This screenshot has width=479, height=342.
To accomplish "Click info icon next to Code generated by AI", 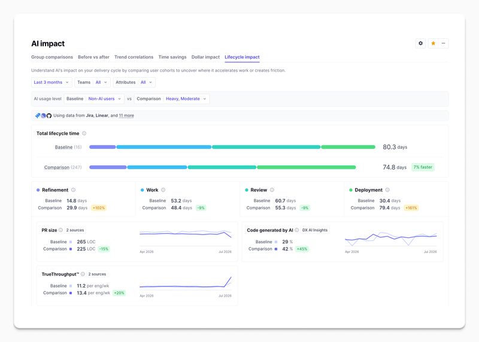I will tap(296, 230).
